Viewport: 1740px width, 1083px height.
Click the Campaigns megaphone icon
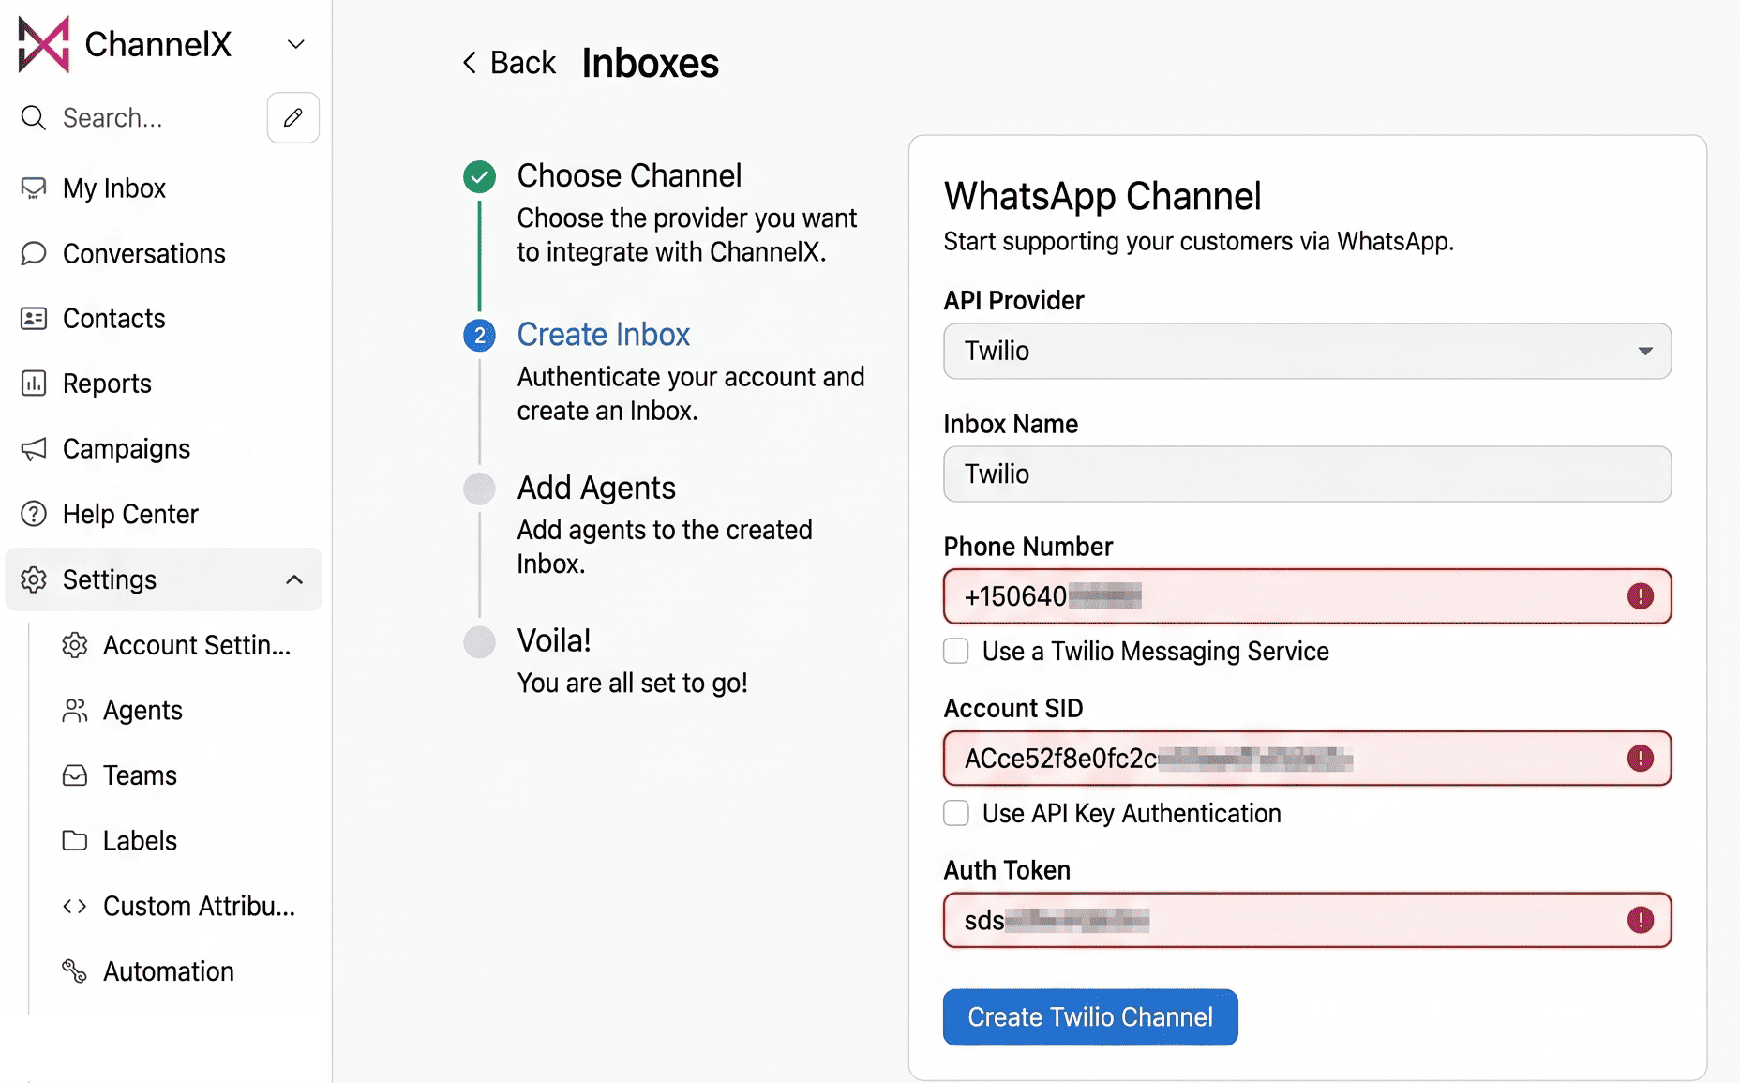(x=34, y=449)
